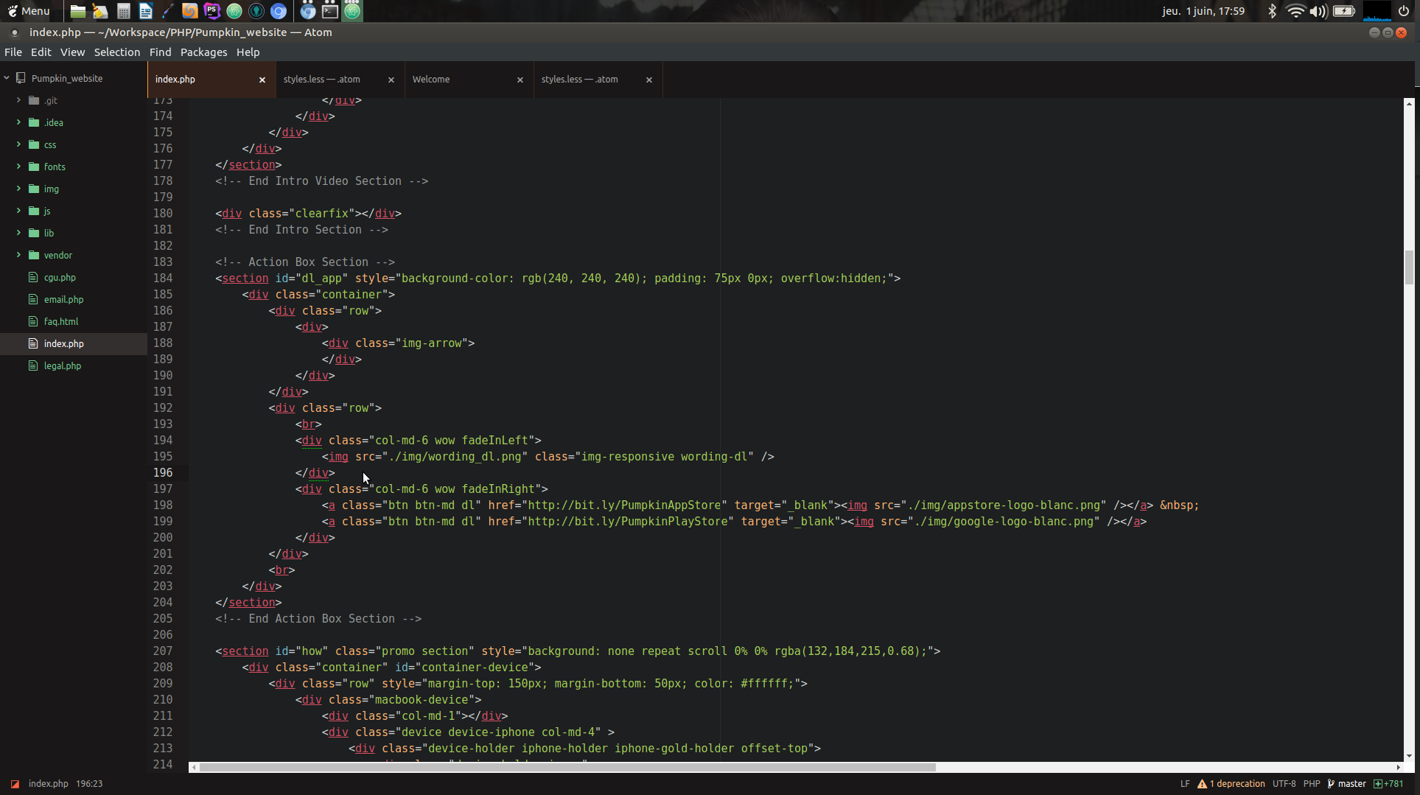Expand the .idea folder
The width and height of the screenshot is (1420, 795).
(x=18, y=122)
